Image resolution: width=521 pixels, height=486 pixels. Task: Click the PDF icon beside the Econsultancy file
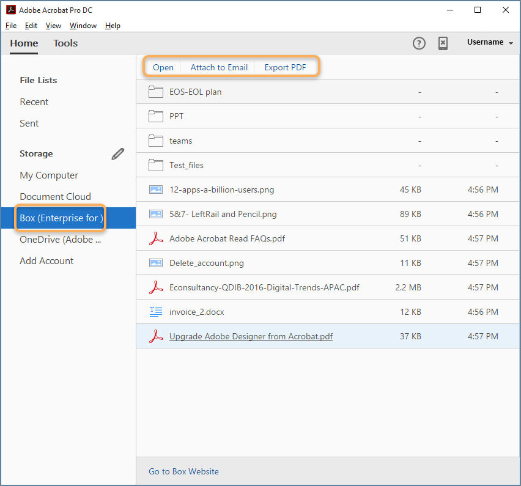[156, 287]
